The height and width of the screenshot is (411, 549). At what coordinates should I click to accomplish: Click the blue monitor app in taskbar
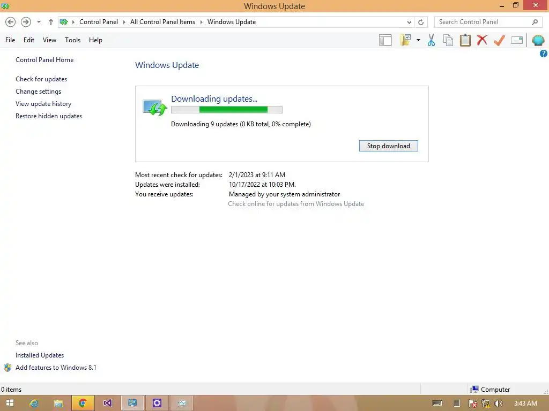pos(132,403)
